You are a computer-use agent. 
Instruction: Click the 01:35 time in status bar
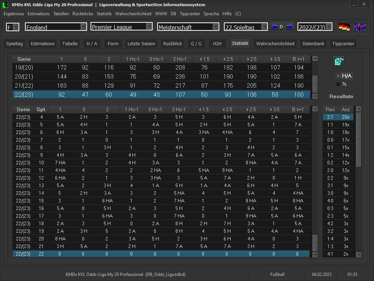point(352,274)
